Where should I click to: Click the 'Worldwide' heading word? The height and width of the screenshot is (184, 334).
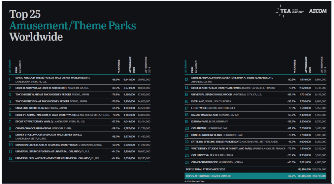(x=36, y=37)
